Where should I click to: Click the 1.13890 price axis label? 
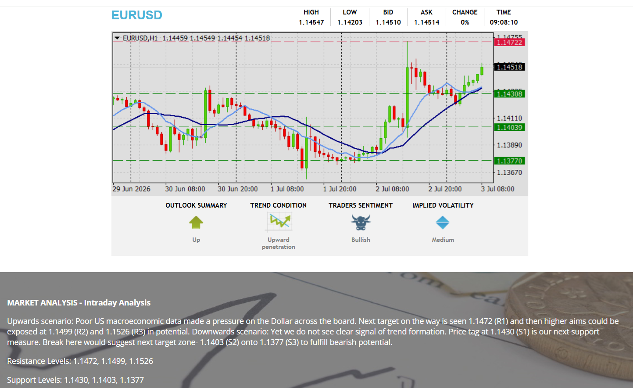(x=509, y=145)
